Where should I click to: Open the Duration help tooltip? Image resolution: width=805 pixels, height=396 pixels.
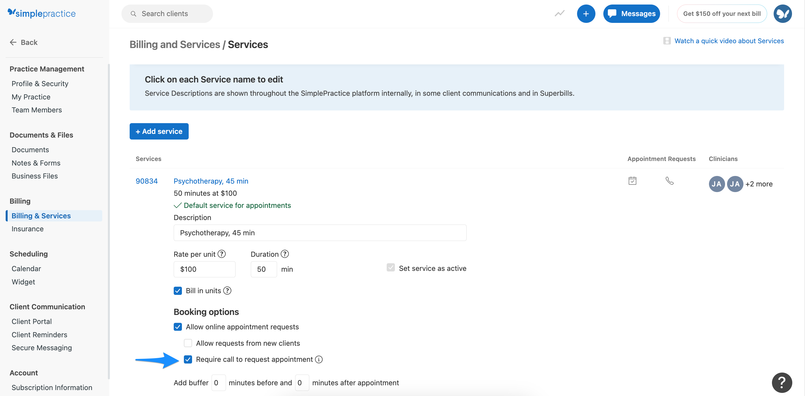coord(285,254)
